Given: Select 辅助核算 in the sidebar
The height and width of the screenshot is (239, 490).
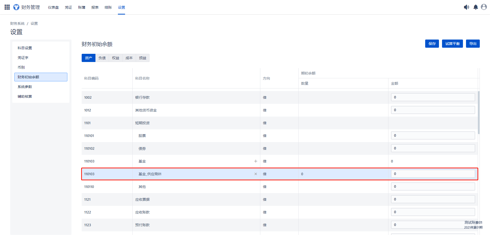Looking at the screenshot, I should (41, 96).
